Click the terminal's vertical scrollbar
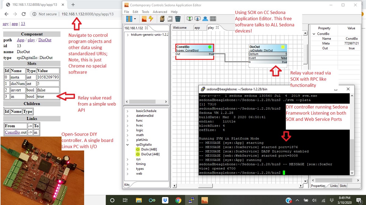This screenshot has height=205, width=366. pos(352,134)
